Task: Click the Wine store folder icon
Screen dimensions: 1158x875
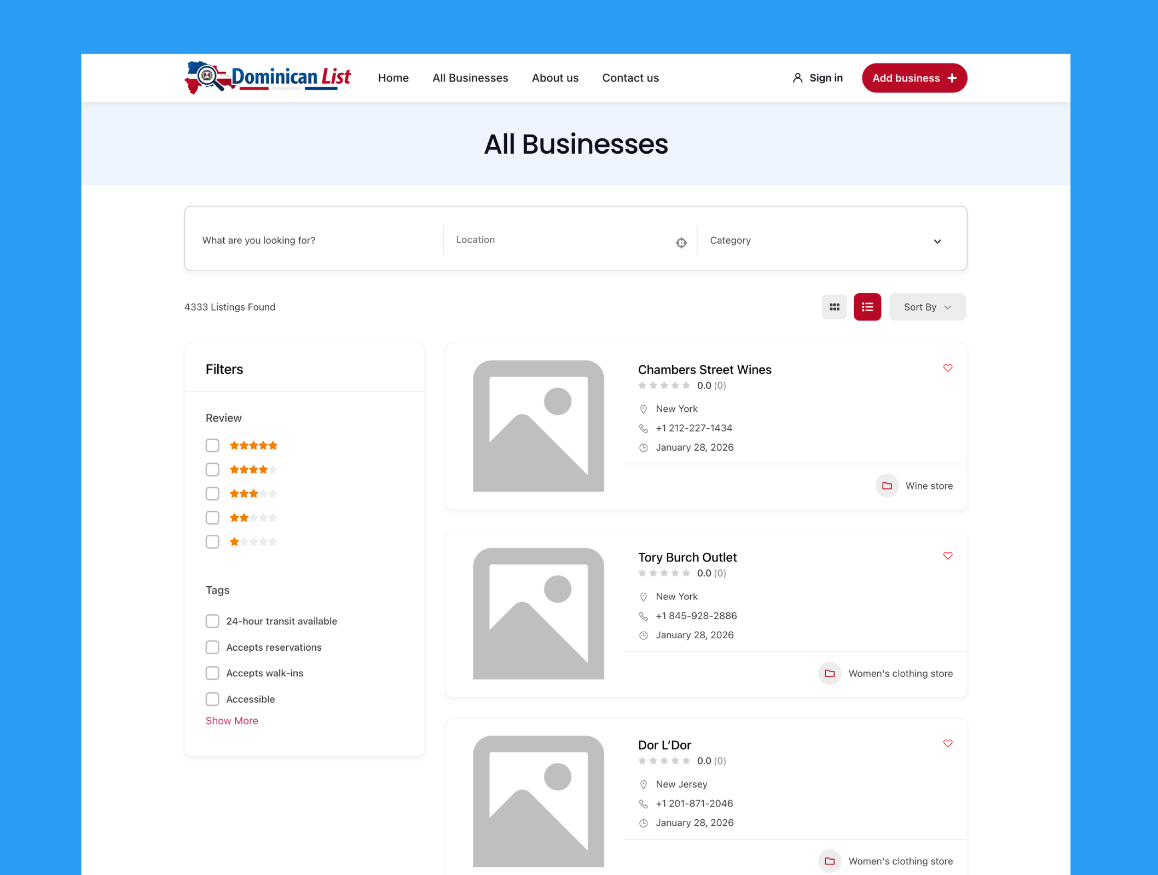Action: pyautogui.click(x=887, y=486)
